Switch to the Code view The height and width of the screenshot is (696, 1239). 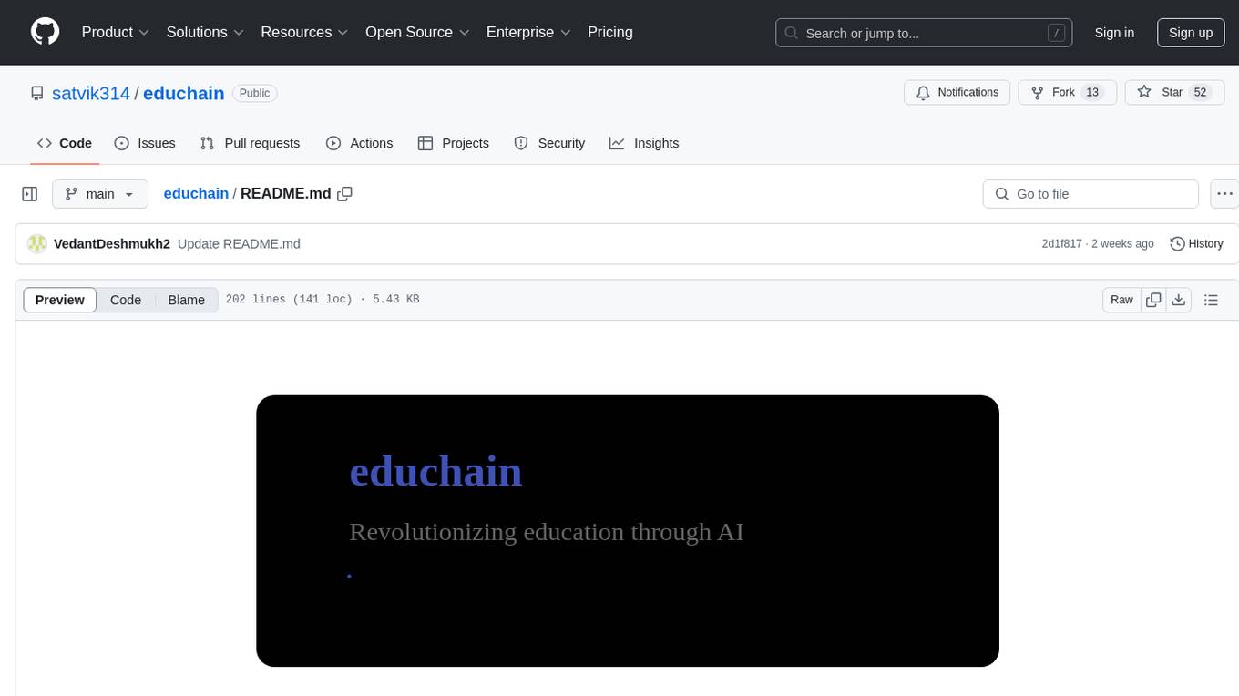126,300
